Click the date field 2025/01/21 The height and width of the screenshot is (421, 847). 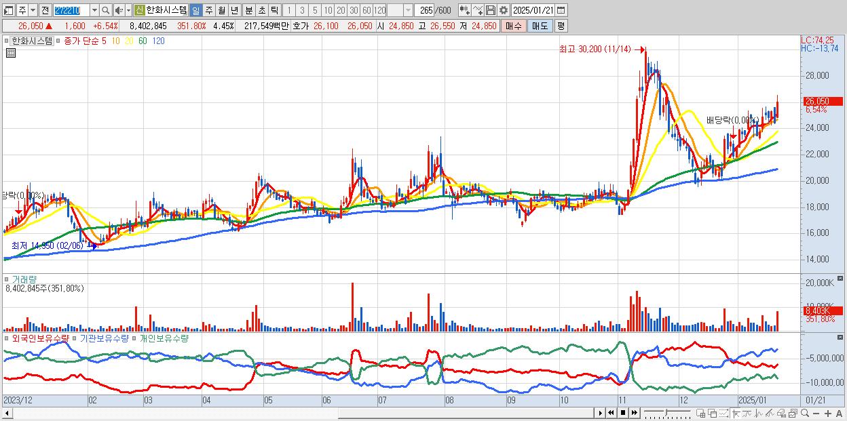pyautogui.click(x=533, y=10)
